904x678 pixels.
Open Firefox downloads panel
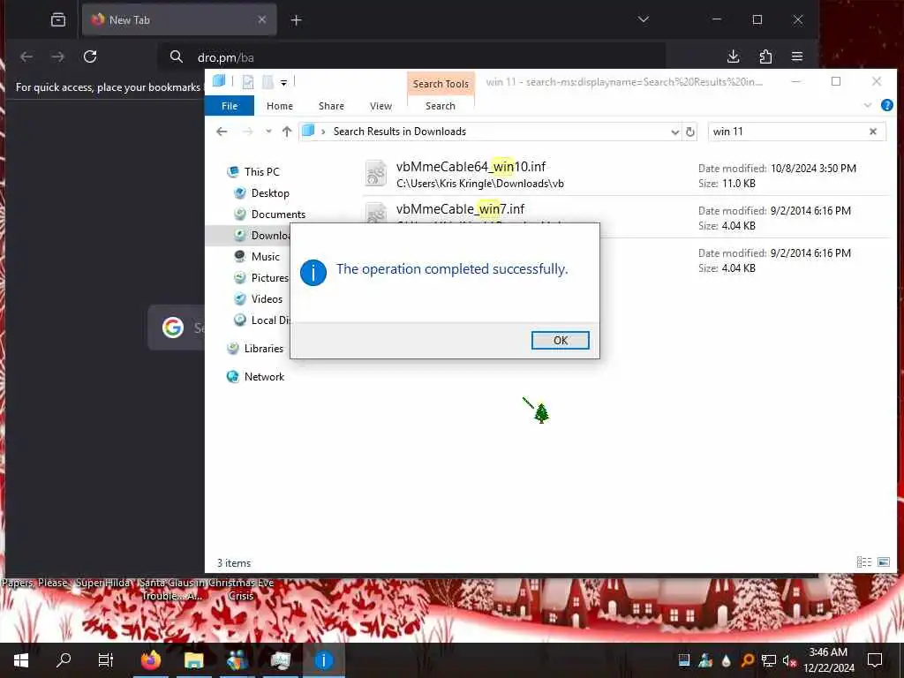click(x=733, y=56)
